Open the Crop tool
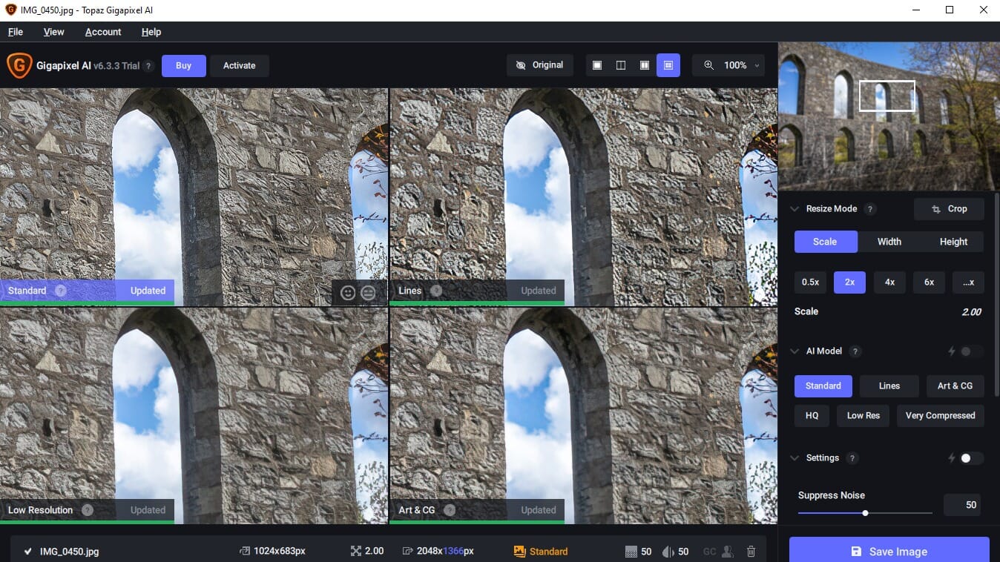Screen dimensions: 1000x562 [949, 208]
